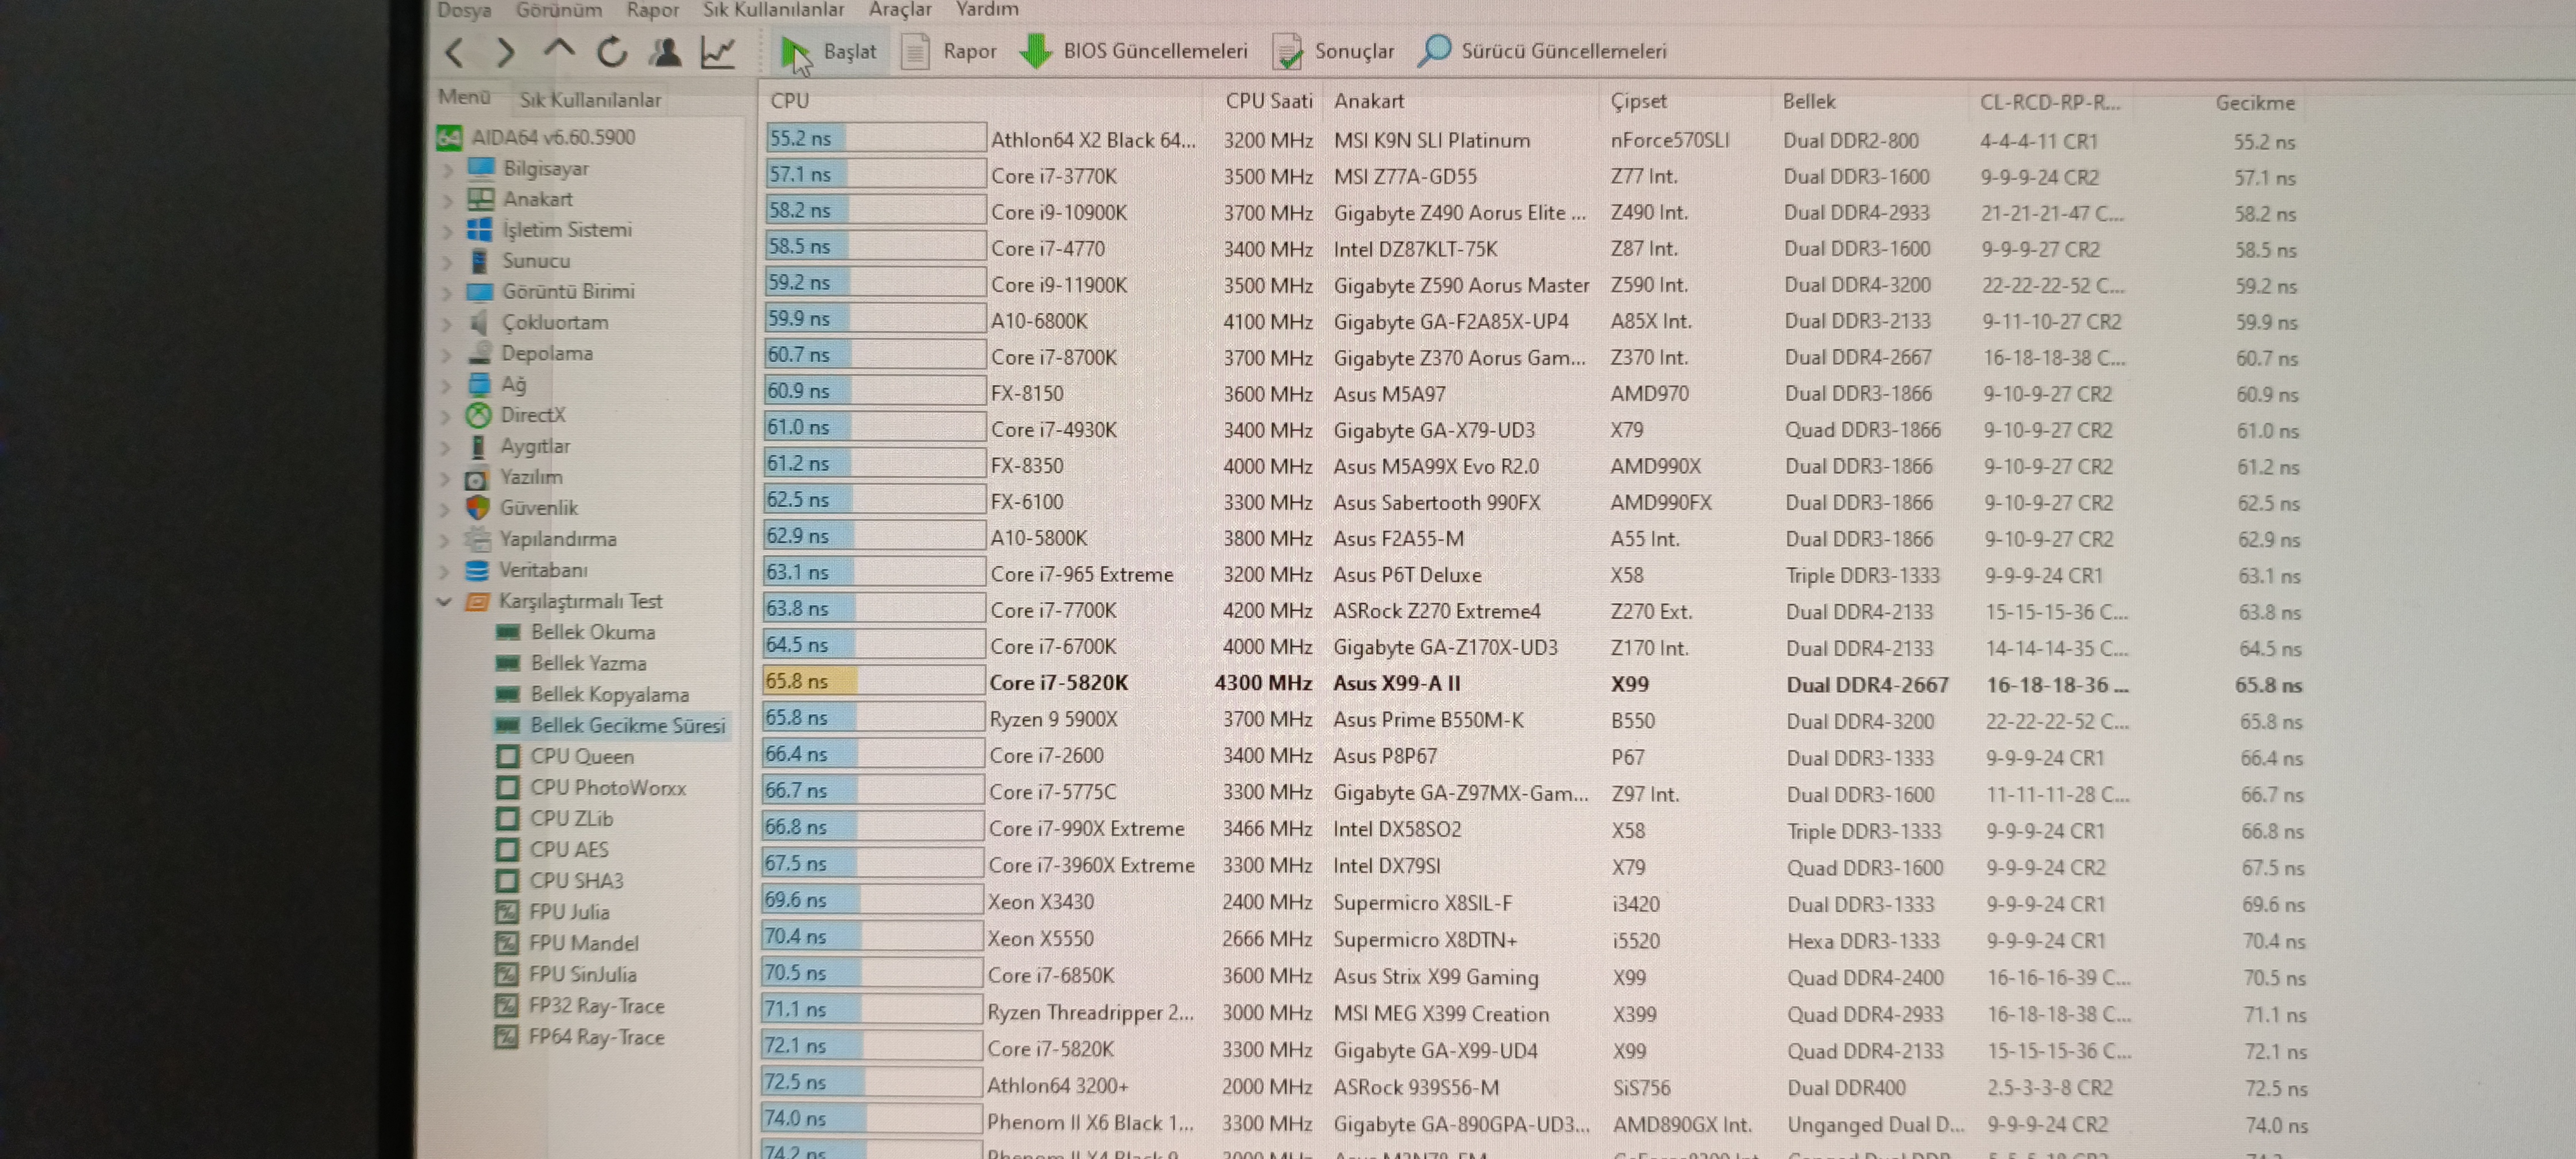Expand the Çokluortam node
This screenshot has width=2576, height=1159.
tap(448, 324)
